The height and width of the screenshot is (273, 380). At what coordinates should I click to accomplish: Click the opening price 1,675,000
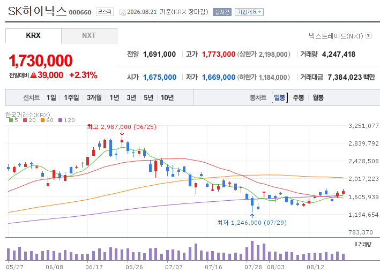tap(160, 77)
